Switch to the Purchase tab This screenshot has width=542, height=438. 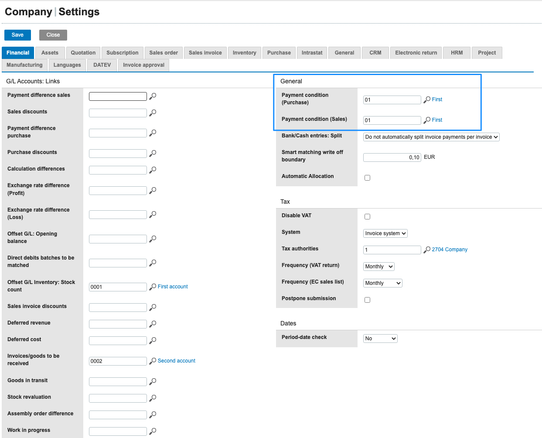click(x=279, y=53)
